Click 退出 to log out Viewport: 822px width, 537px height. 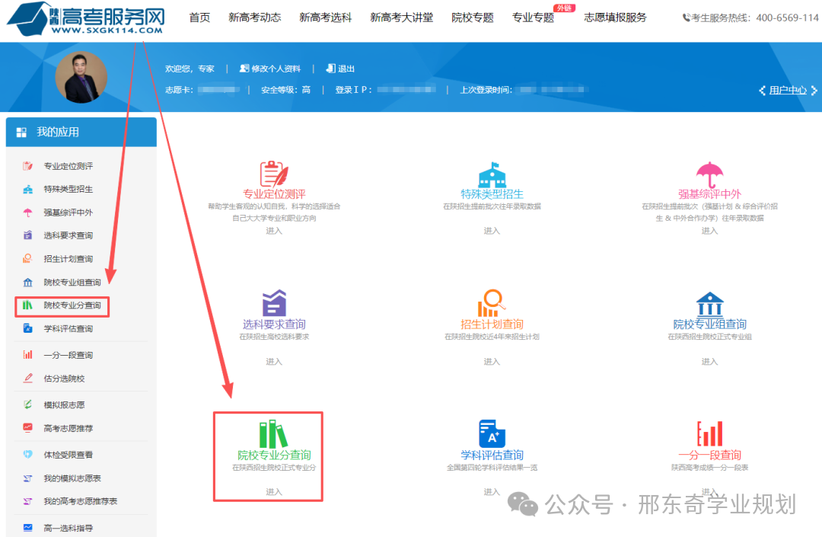(341, 69)
